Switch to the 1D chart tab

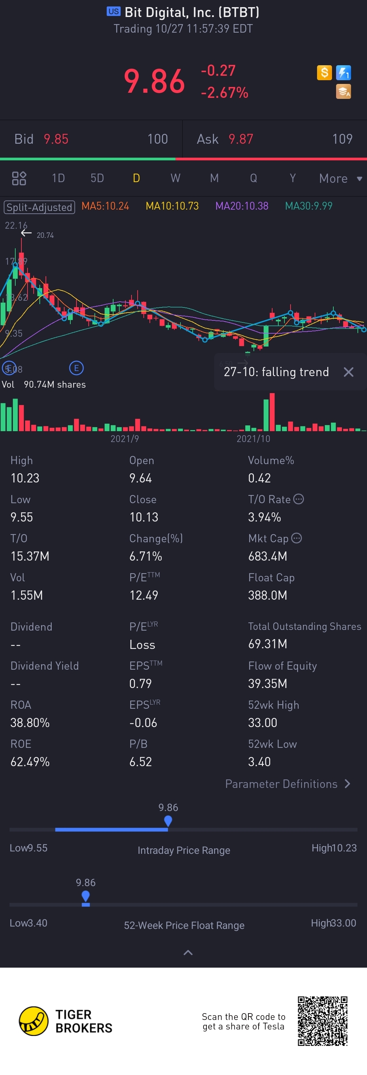58,178
